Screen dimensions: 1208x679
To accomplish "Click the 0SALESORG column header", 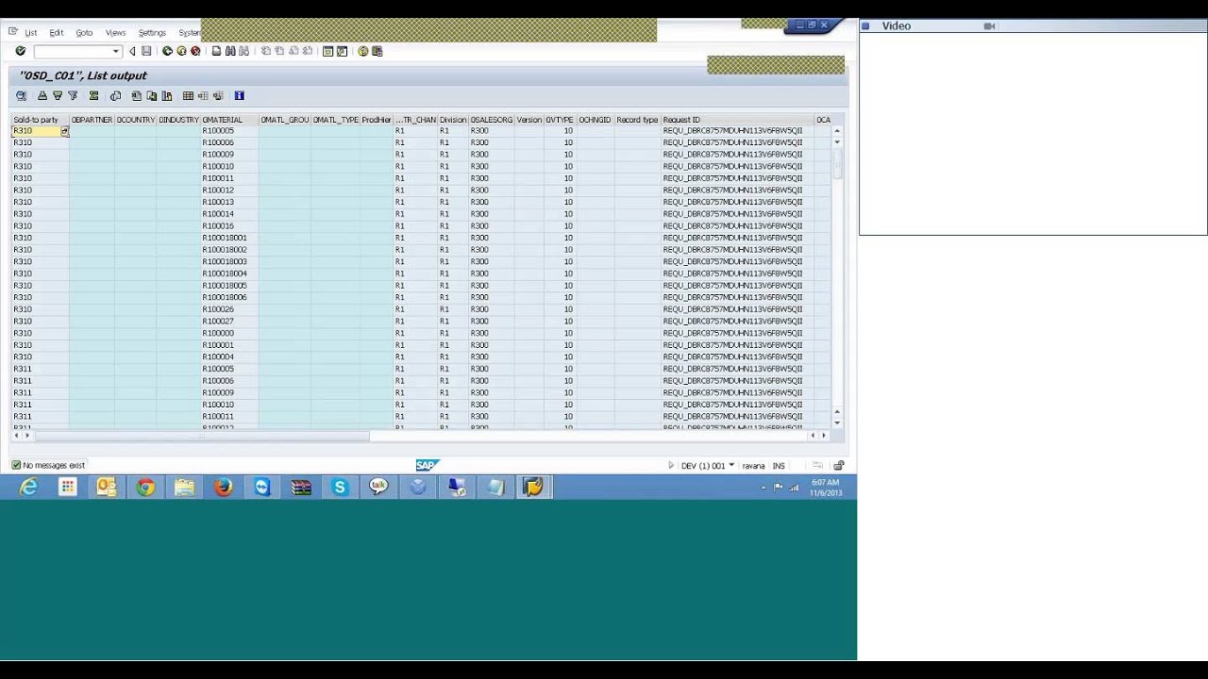I will coord(492,120).
